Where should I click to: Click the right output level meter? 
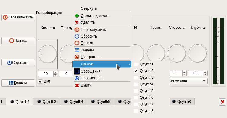click(222, 51)
